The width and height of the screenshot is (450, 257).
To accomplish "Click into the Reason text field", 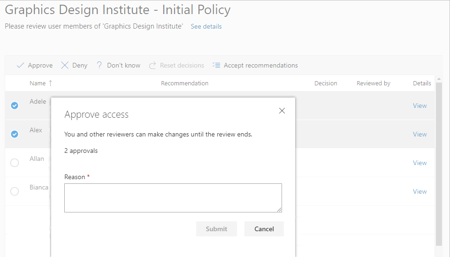I will (173, 198).
